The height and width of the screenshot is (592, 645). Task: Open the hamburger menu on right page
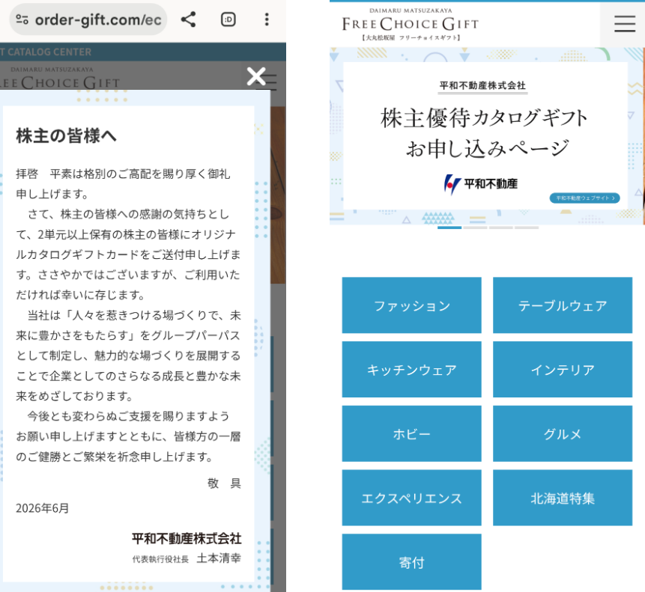[625, 24]
